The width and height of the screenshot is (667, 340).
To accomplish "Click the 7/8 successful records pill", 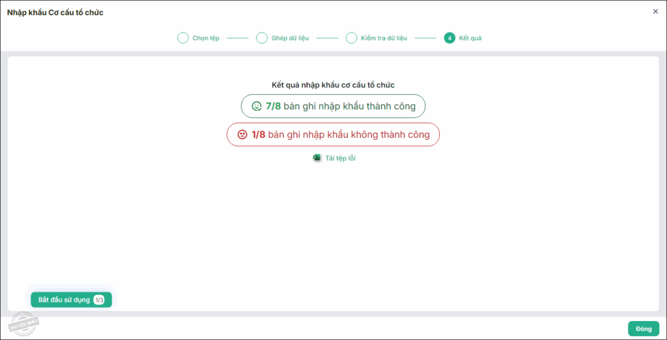I will (333, 106).
